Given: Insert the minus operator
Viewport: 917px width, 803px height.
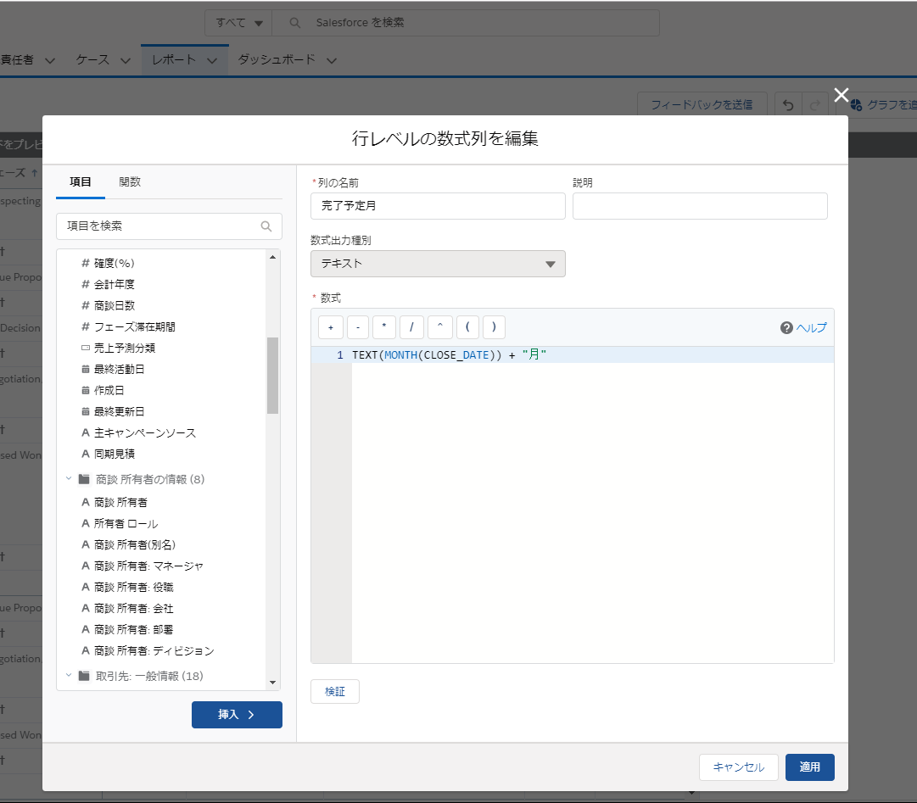Looking at the screenshot, I should coord(358,327).
